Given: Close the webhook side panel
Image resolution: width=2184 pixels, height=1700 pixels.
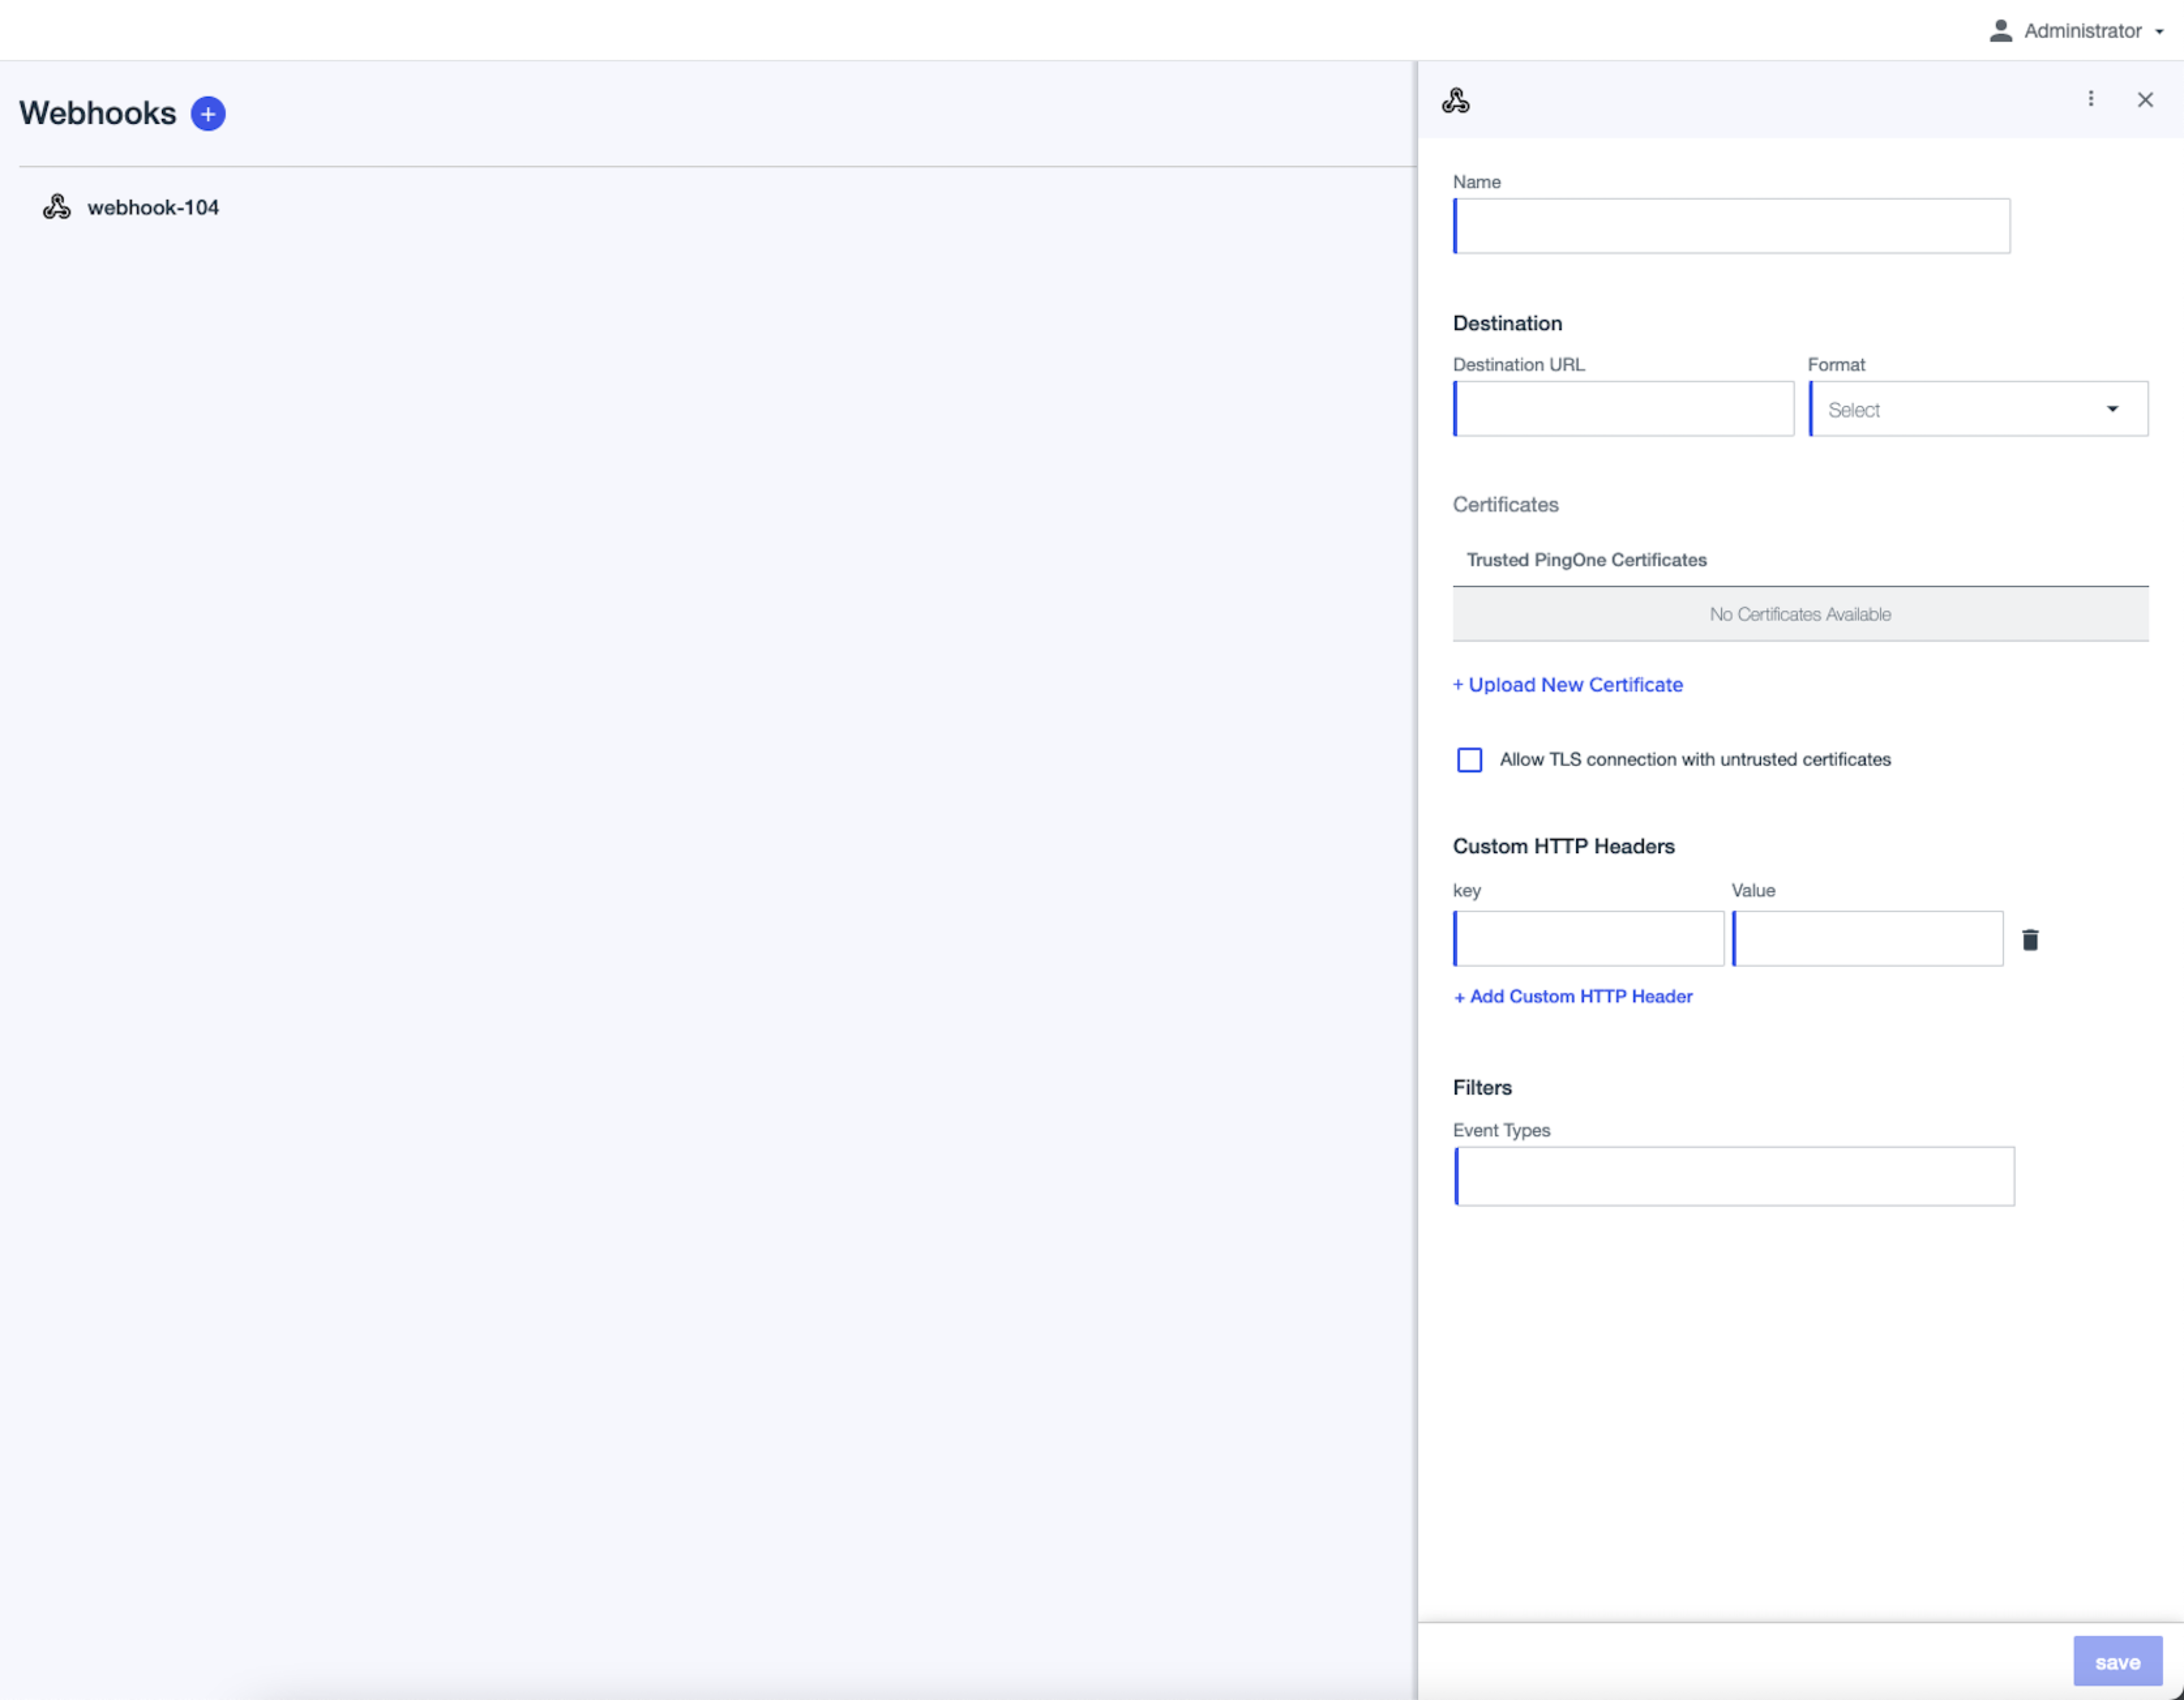Looking at the screenshot, I should point(2145,100).
